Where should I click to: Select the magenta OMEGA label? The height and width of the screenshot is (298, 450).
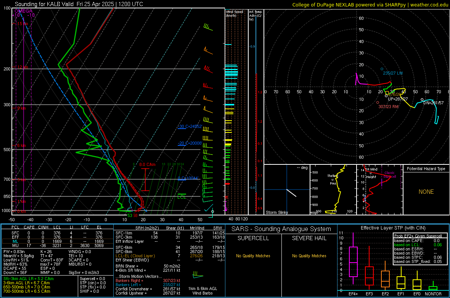[x=23, y=11]
